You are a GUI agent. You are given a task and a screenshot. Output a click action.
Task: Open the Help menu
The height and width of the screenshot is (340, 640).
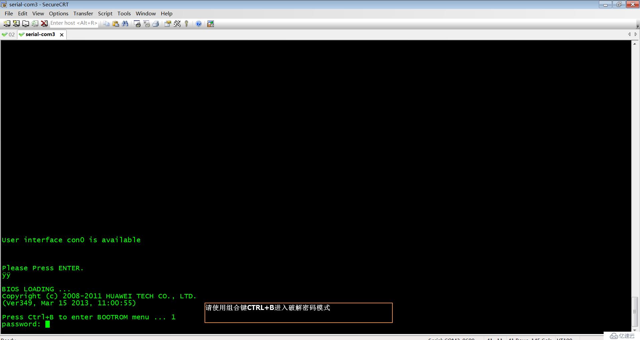(167, 13)
